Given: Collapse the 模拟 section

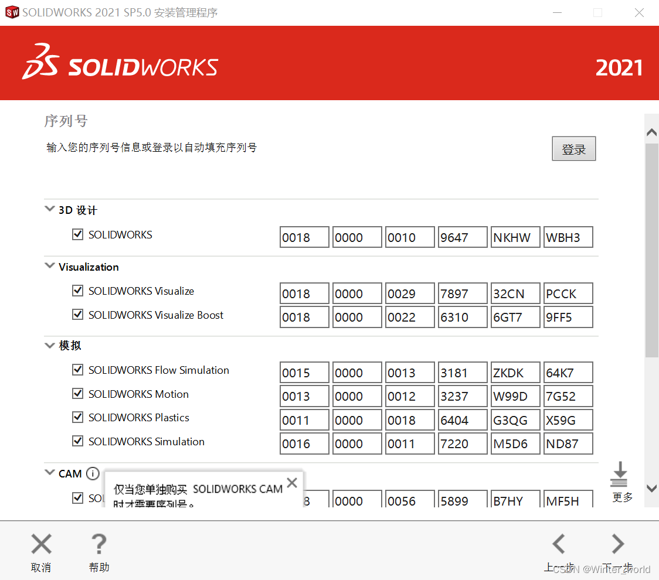Looking at the screenshot, I should point(50,346).
